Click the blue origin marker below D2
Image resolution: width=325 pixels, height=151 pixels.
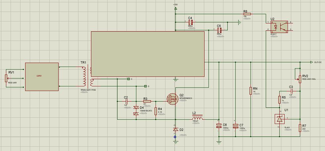[x=175, y=137]
